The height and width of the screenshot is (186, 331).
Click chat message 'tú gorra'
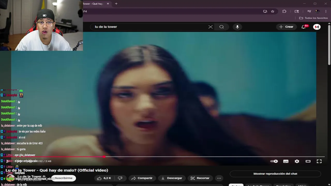pos(21,149)
